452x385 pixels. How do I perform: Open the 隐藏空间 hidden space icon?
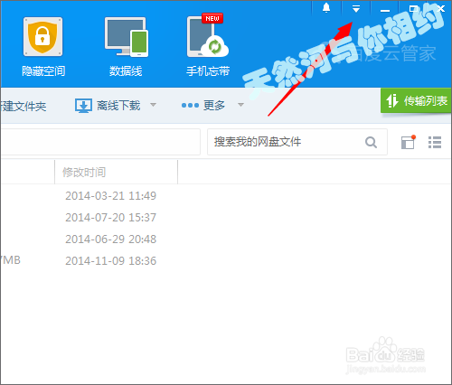[43, 47]
